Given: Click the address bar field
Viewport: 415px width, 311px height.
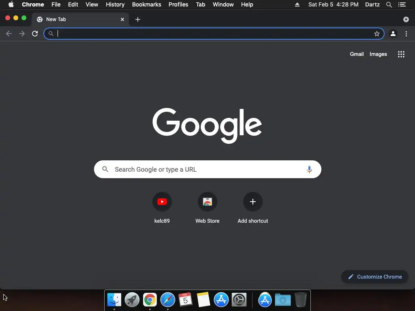Looking at the screenshot, I should [214, 34].
